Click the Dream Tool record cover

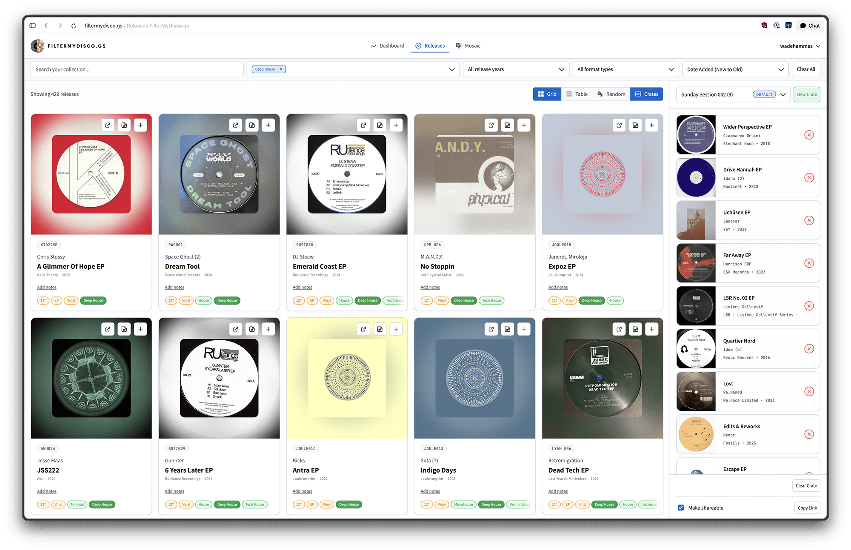[x=219, y=174]
